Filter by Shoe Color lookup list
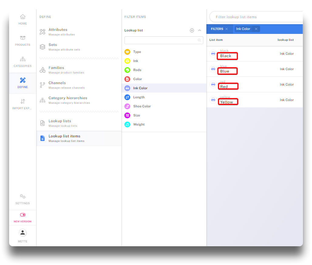This screenshot has height=265, width=312. pyautogui.click(x=142, y=106)
